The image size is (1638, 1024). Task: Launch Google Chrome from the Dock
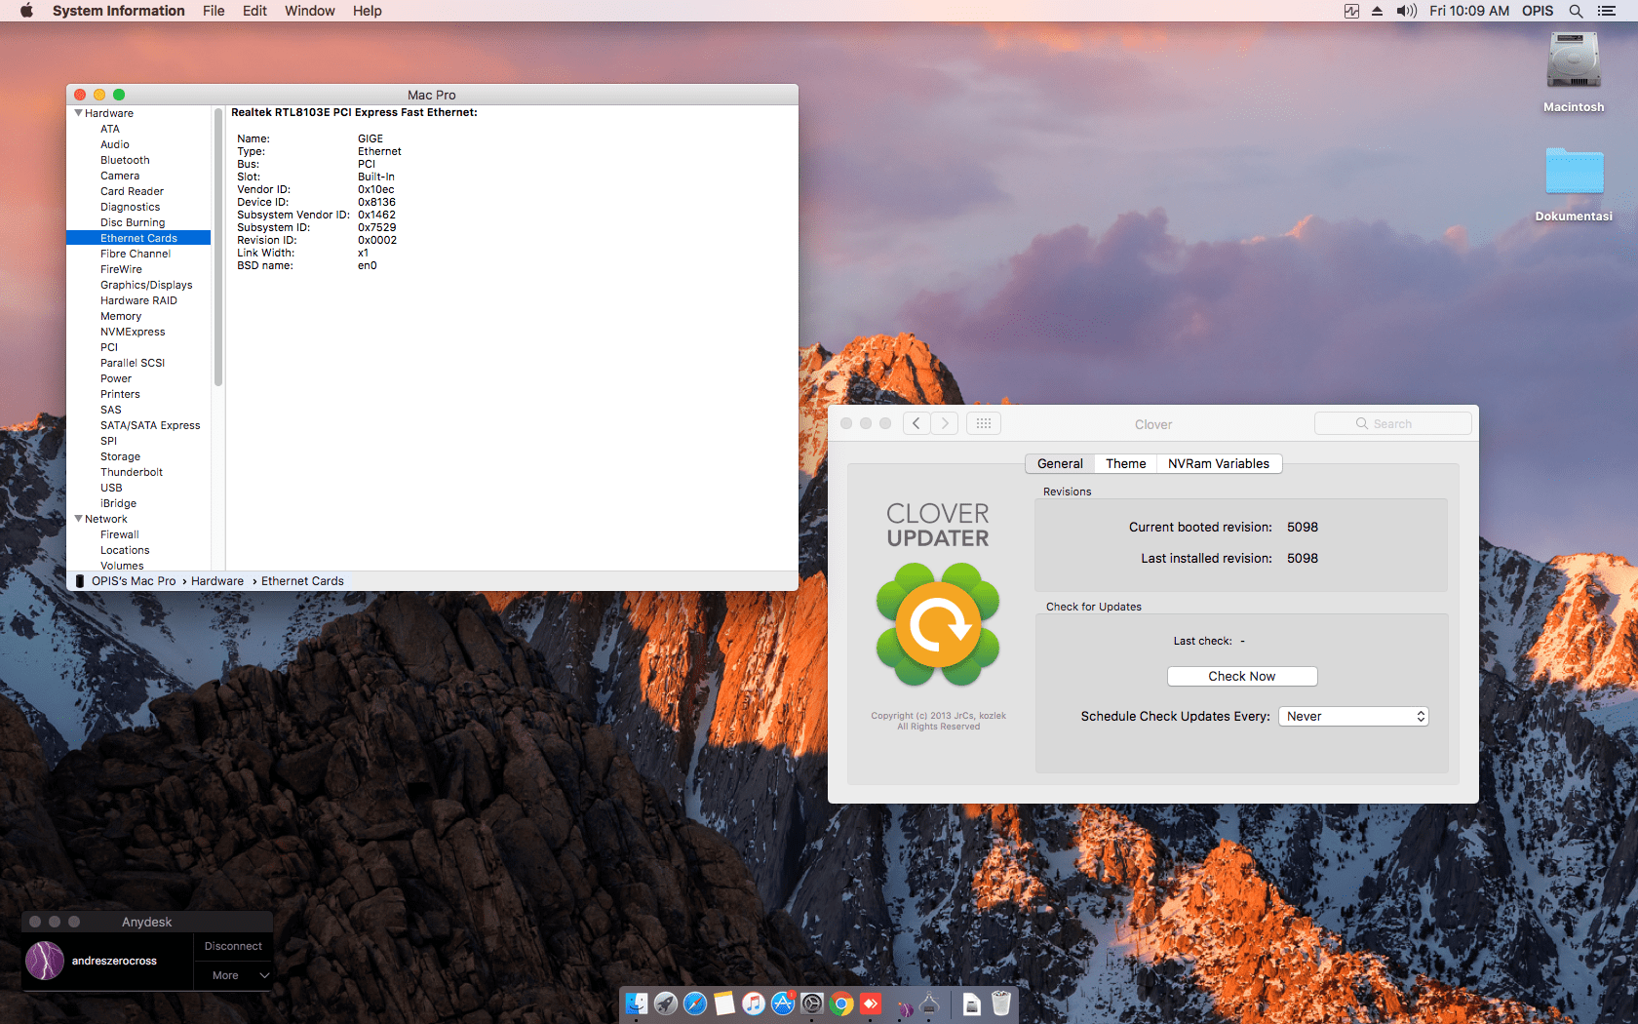point(841,1004)
